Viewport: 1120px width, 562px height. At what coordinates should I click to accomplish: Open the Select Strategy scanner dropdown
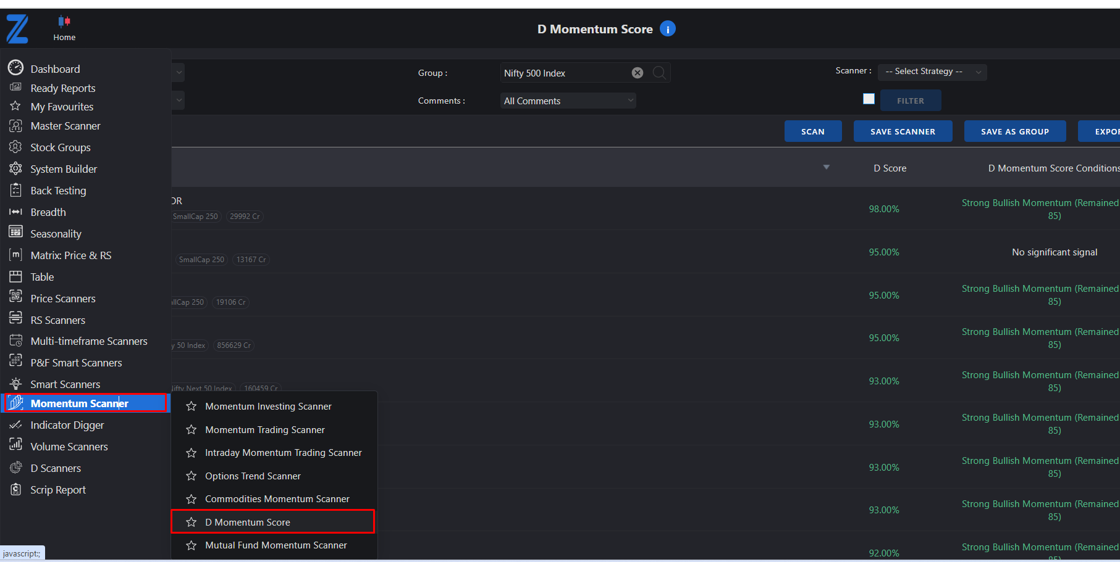932,72
